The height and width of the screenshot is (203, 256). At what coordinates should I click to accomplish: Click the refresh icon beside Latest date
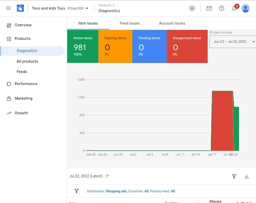[107, 176]
